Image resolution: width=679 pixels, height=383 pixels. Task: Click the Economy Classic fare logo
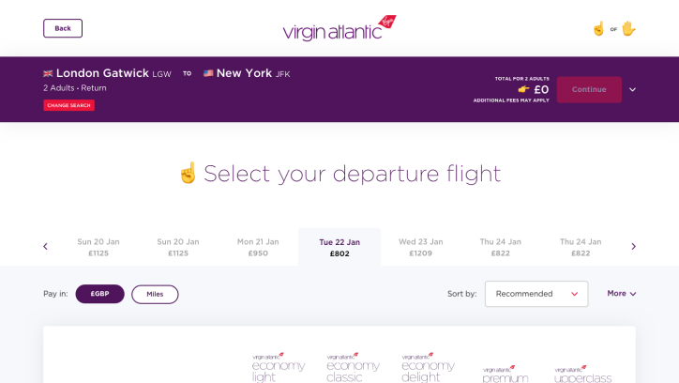pyautogui.click(x=354, y=367)
